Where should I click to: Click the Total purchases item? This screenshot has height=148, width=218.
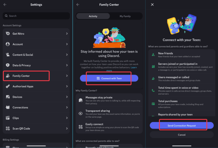tap(182, 104)
